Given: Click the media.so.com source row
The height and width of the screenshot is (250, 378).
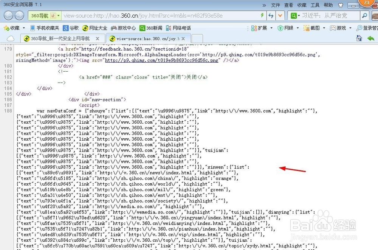Looking at the screenshot, I should click(110, 207).
